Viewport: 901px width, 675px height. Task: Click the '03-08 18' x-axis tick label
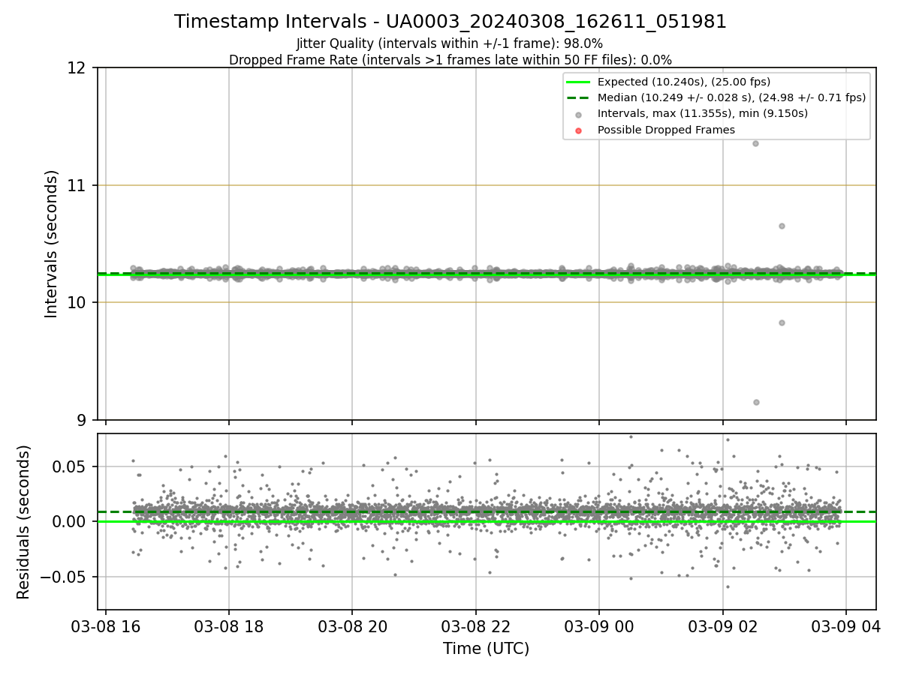(x=229, y=625)
